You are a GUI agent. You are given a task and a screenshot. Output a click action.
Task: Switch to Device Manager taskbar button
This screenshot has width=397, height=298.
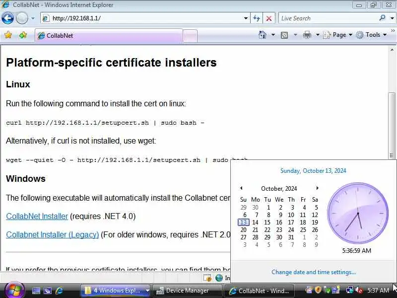pos(188,291)
